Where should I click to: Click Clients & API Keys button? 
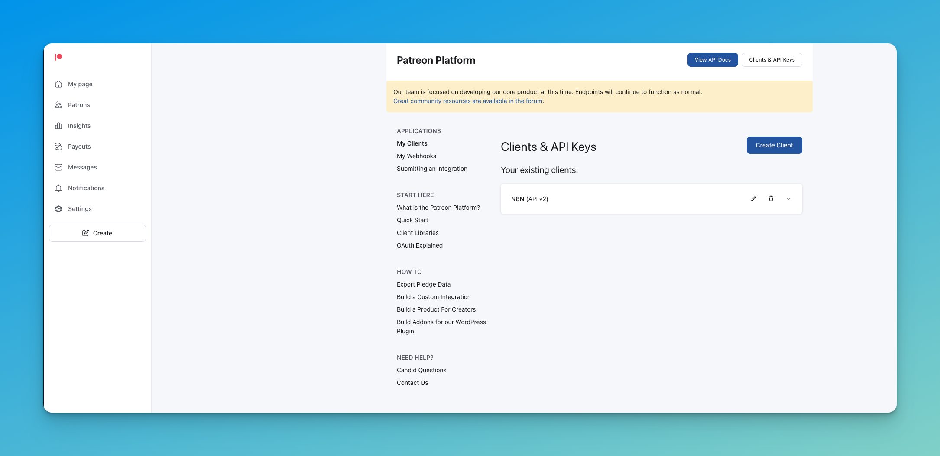[x=771, y=60]
